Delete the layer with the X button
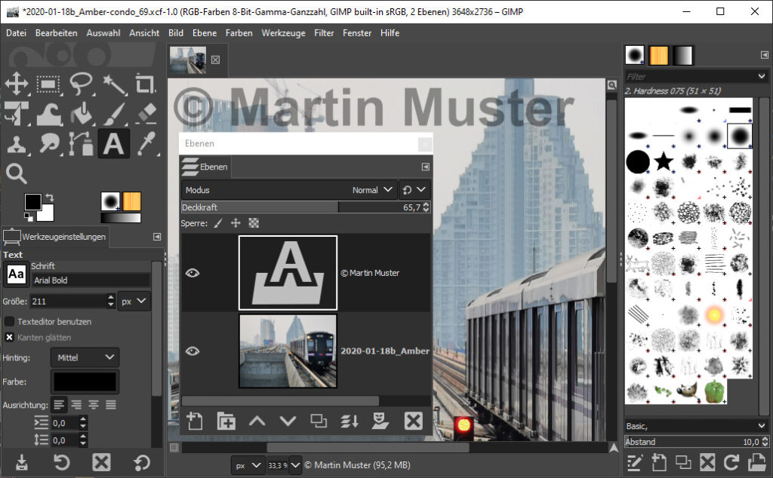The height and width of the screenshot is (478, 773). tap(413, 421)
